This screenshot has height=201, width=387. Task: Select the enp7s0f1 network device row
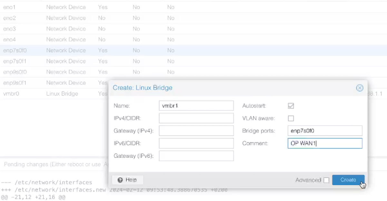point(48,61)
